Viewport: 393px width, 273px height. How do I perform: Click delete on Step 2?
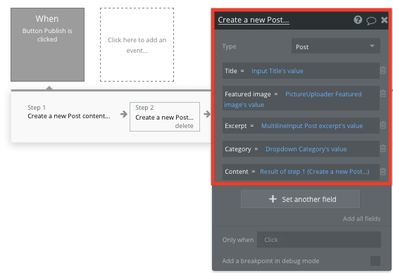[184, 126]
